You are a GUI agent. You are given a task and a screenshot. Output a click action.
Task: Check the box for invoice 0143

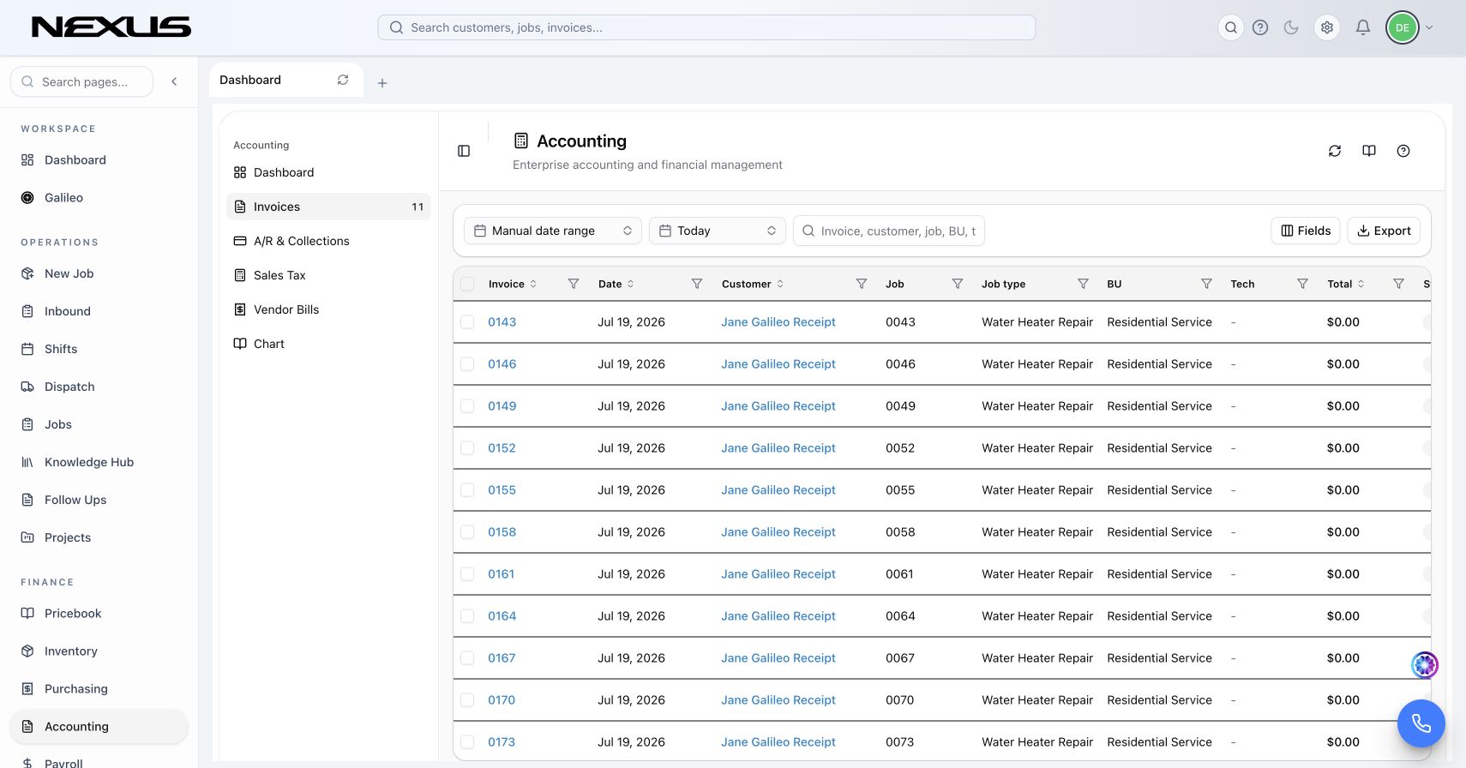tap(467, 322)
